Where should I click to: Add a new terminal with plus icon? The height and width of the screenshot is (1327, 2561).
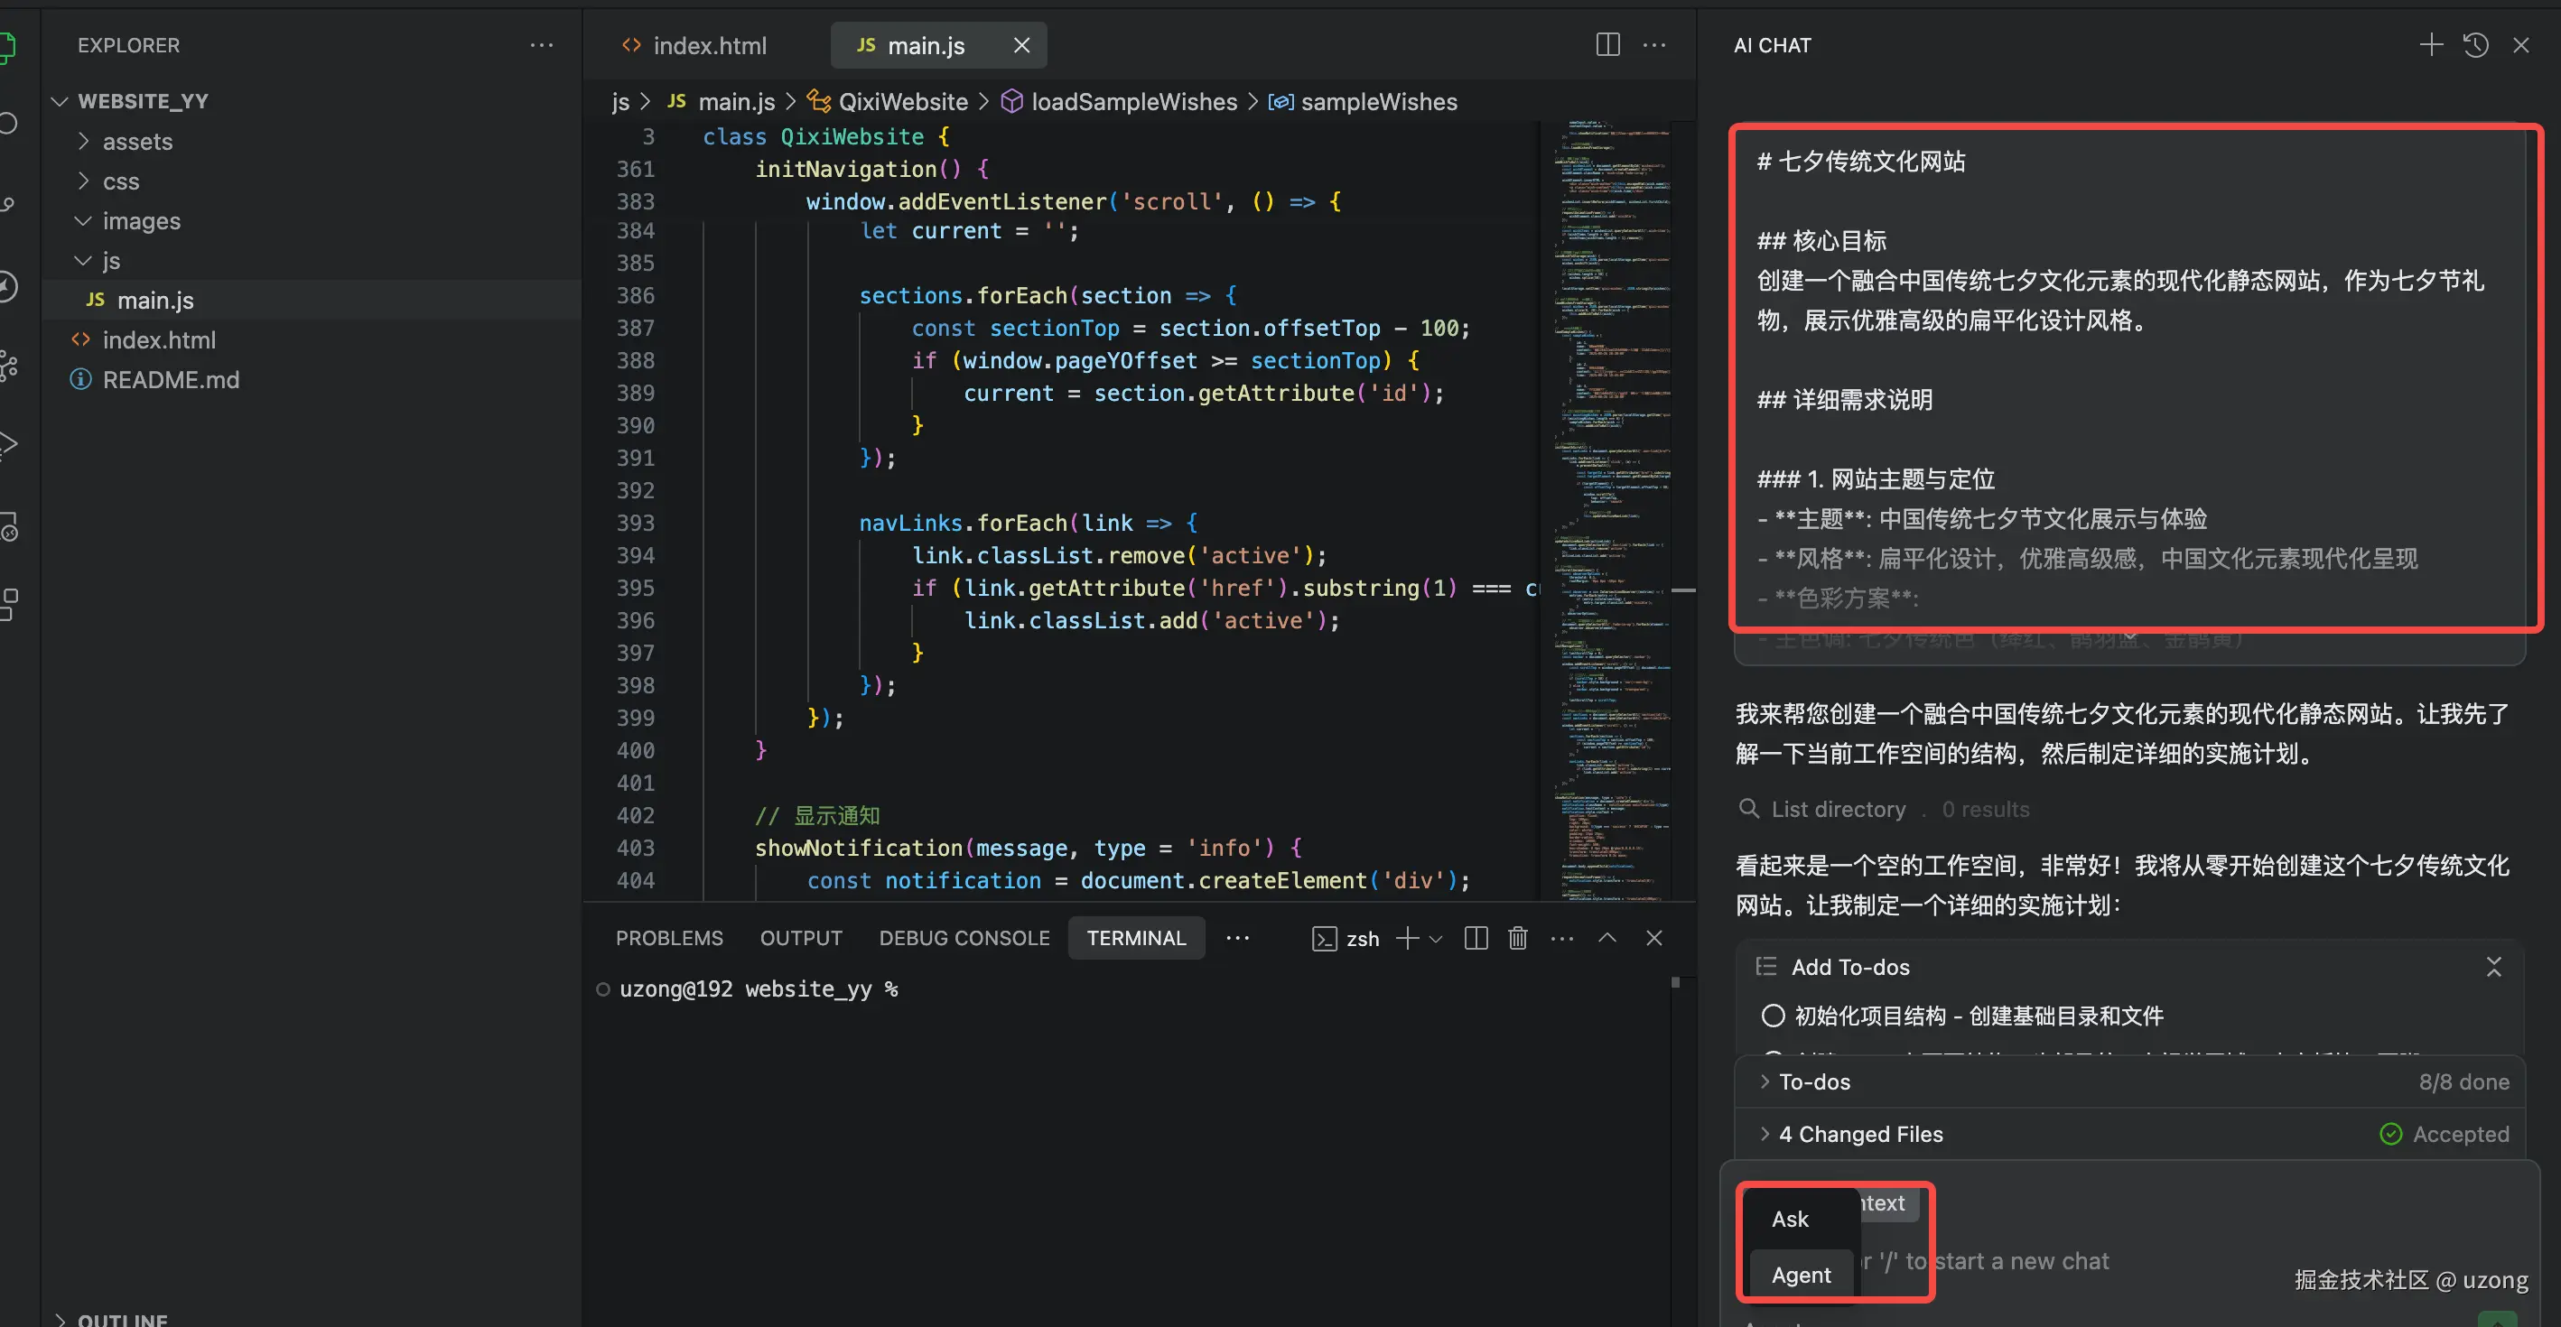click(1407, 938)
